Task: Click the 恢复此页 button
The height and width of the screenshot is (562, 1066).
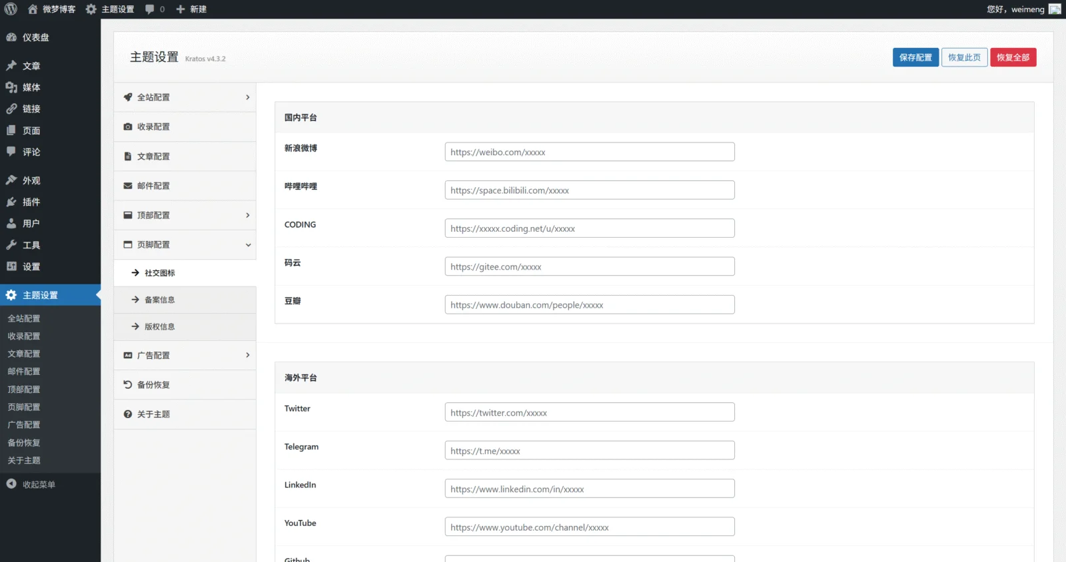Action: pyautogui.click(x=964, y=57)
